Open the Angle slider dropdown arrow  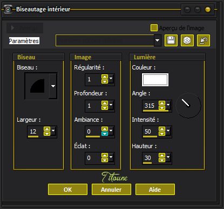(x=168, y=105)
